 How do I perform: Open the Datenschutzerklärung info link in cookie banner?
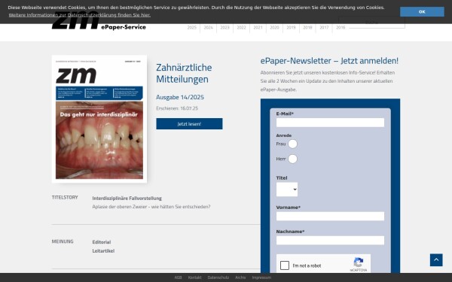(x=80, y=15)
